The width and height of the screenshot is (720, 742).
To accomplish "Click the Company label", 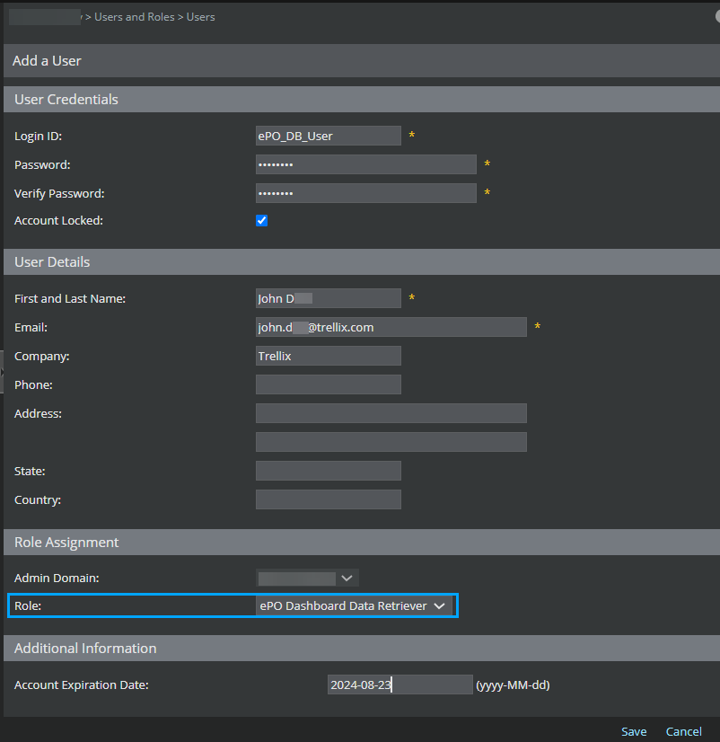I will [42, 357].
